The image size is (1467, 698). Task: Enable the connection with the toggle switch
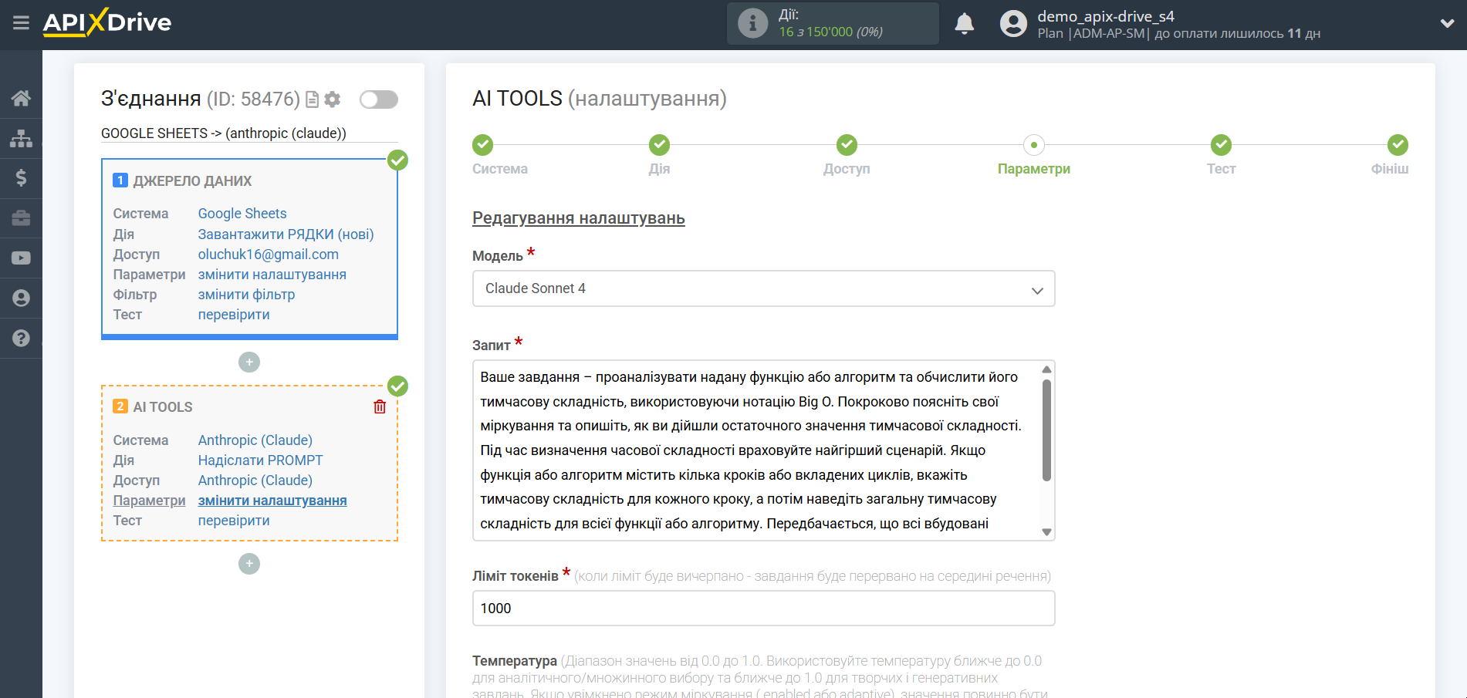(x=378, y=99)
